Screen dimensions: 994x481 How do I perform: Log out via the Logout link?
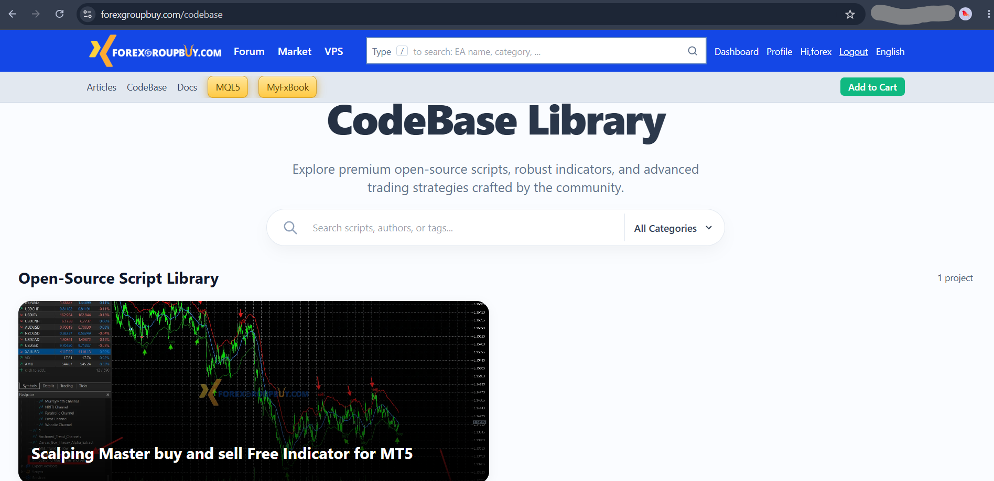pyautogui.click(x=853, y=51)
